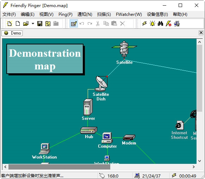Select the Hub device on map

point(89,130)
